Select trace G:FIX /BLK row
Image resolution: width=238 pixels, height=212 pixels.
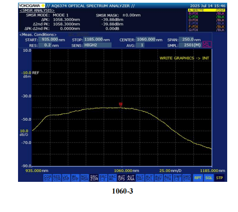click(206, 30)
